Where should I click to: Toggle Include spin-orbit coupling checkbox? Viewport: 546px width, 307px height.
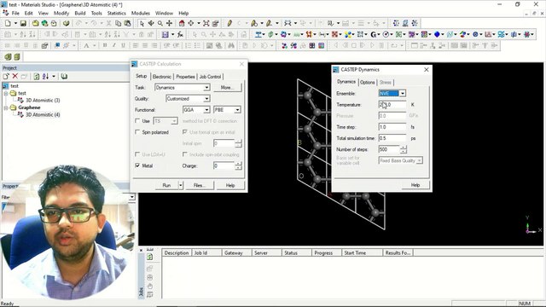(x=185, y=154)
